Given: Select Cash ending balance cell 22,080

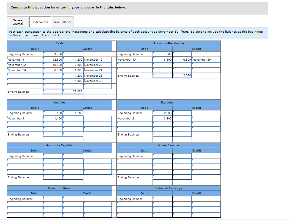Looking at the screenshot, I should coord(73,91).
